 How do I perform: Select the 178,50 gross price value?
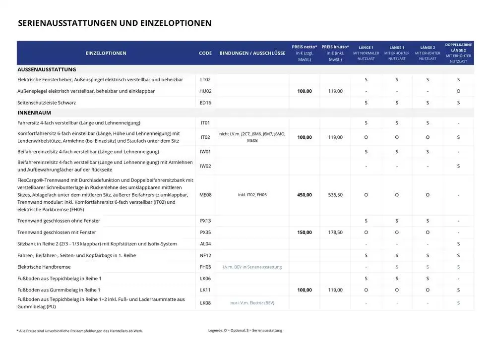[x=335, y=232]
